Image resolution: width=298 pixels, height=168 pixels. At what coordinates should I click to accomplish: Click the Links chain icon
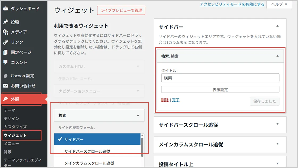pos(6,42)
